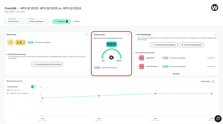
Task: Toggle the Virksomhed benchmark switch
Action: tap(33, 87)
